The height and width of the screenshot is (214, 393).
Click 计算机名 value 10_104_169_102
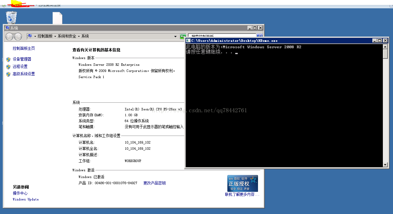pos(137,142)
